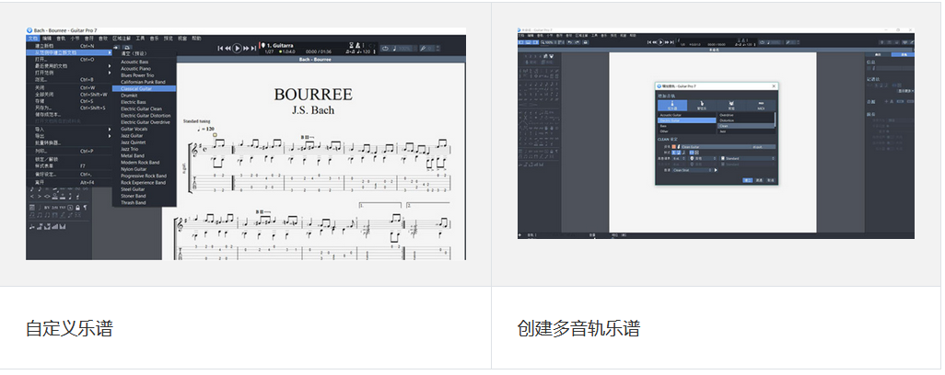Click the 自定义乐谱 caption
The height and width of the screenshot is (375, 945).
point(69,328)
